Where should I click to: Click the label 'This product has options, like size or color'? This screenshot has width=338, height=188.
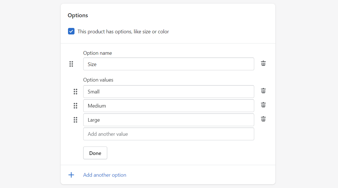[123, 31]
